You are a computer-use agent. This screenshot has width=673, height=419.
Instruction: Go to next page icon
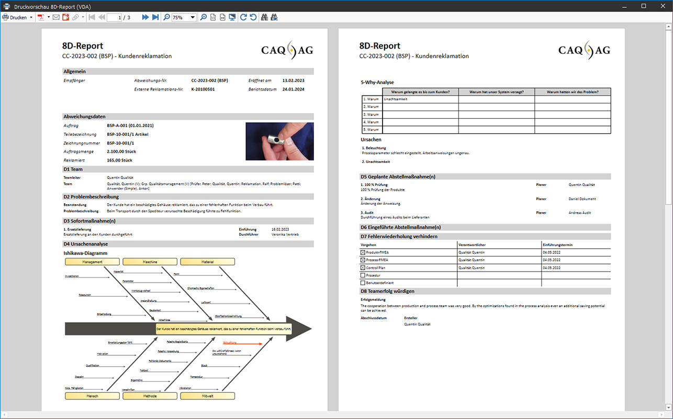(145, 17)
